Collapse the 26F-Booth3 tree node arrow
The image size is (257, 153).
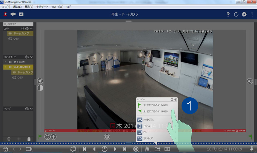[5, 67]
